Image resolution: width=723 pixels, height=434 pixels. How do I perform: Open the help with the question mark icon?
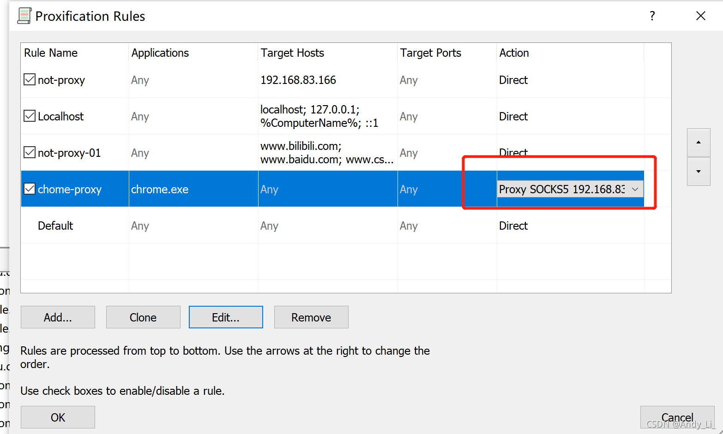(652, 16)
